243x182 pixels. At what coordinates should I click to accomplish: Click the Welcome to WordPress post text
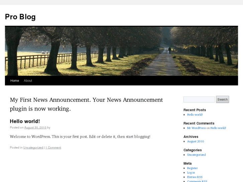point(80,137)
